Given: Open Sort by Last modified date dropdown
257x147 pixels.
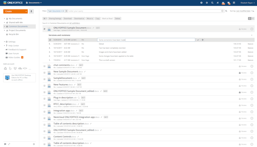Looking at the screenshot, I should pyautogui.click(x=244, y=11).
